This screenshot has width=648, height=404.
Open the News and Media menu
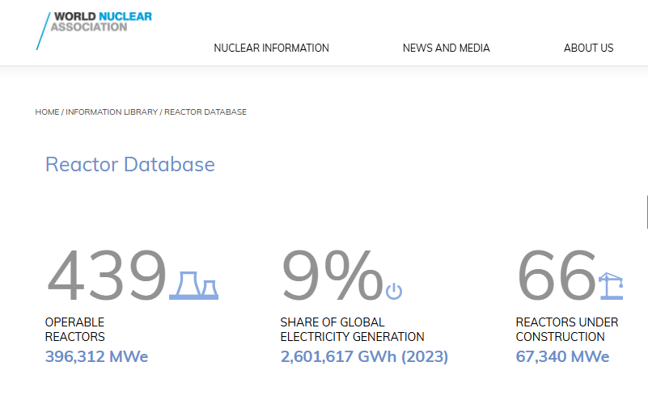point(447,48)
